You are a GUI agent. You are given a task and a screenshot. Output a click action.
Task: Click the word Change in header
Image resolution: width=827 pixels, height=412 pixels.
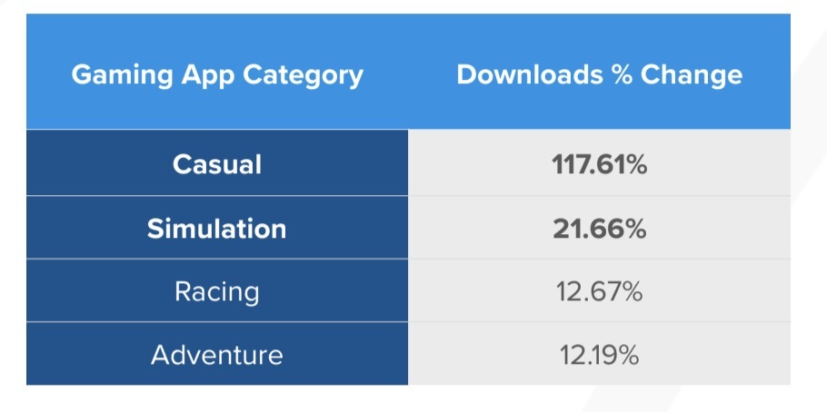692,76
